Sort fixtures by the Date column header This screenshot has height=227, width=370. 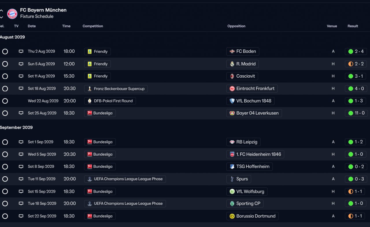pyautogui.click(x=32, y=26)
